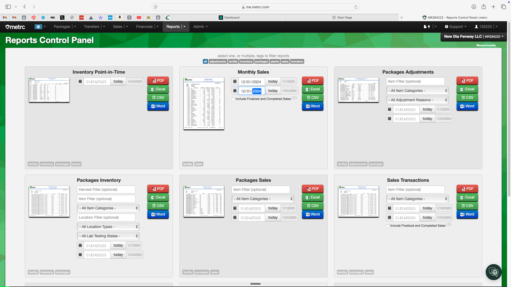Click calendar icon beside 12/31/2024 date
The height and width of the screenshot is (287, 511).
coord(235,91)
